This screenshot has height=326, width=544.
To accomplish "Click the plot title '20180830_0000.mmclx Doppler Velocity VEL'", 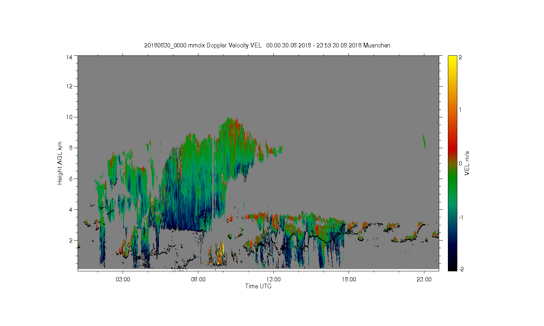I will (x=203, y=45).
